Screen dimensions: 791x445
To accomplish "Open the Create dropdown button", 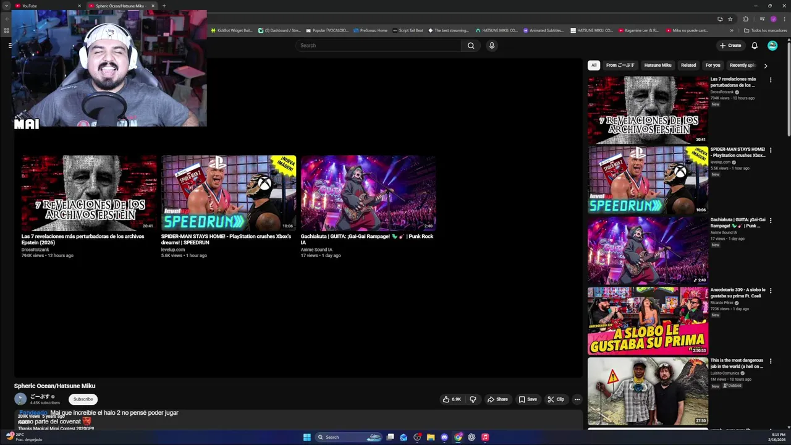I will (730, 45).
